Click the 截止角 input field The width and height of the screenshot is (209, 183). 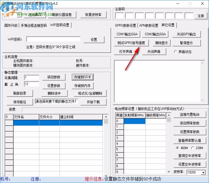32,84
